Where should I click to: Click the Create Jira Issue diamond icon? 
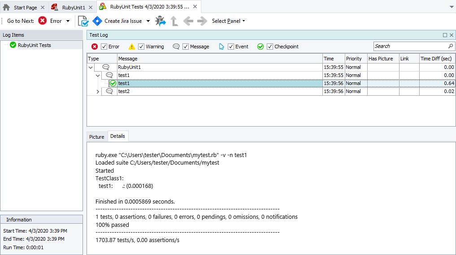(97, 21)
